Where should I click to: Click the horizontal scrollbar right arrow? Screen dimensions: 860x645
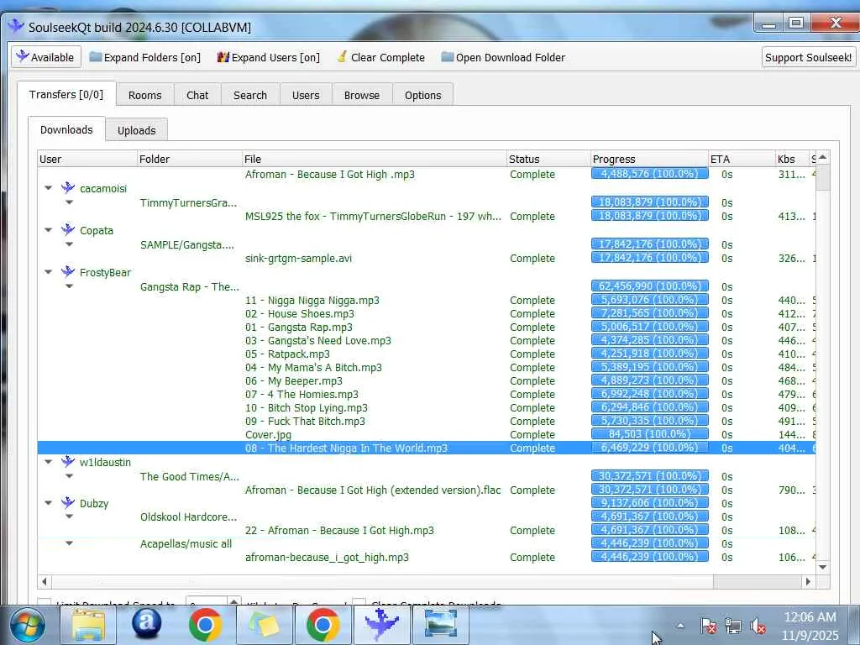click(808, 581)
